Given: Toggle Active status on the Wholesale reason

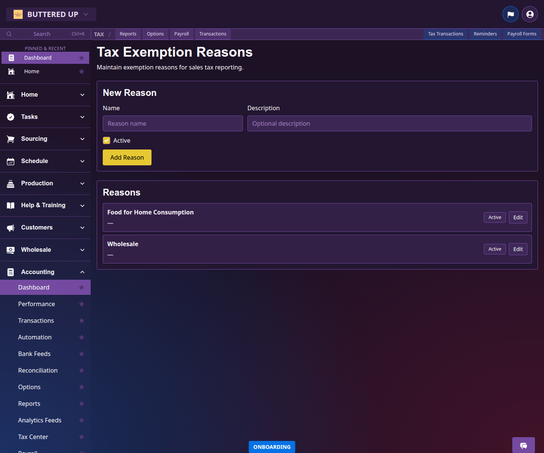Looking at the screenshot, I should click(x=495, y=249).
